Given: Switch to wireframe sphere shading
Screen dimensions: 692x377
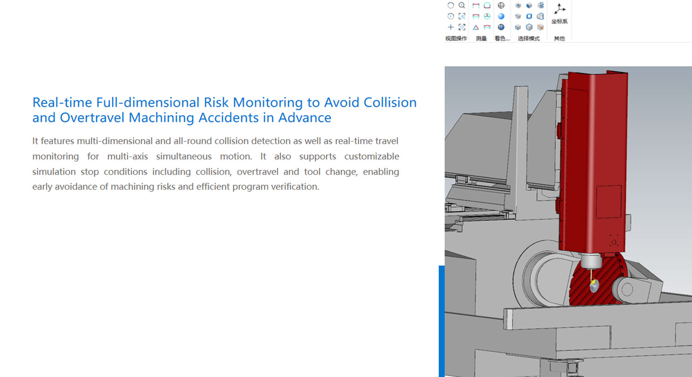Looking at the screenshot, I should pos(501,6).
